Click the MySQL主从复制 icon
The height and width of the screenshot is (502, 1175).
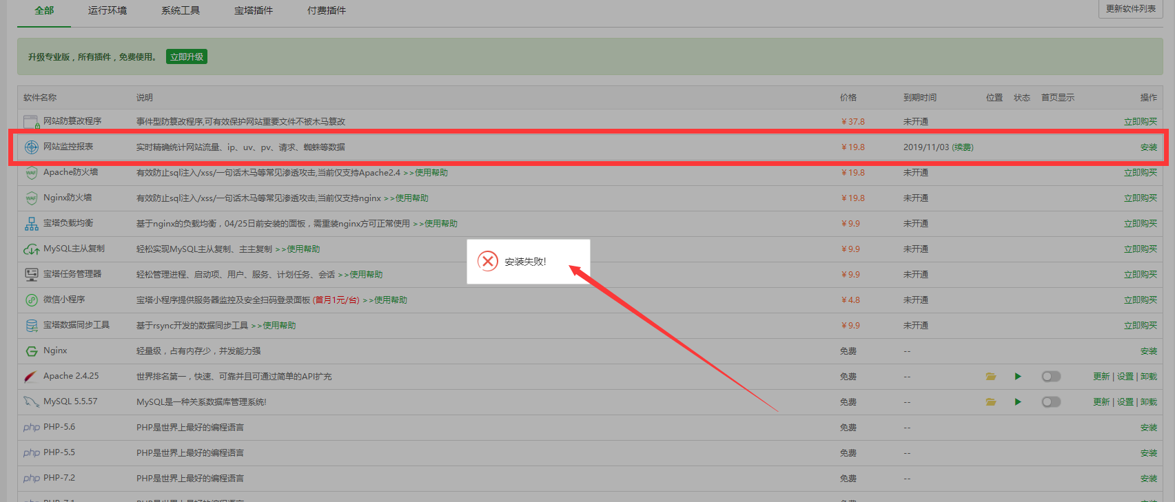click(x=32, y=249)
